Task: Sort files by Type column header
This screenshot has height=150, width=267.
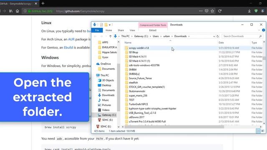Action: pyautogui.click(x=254, y=42)
